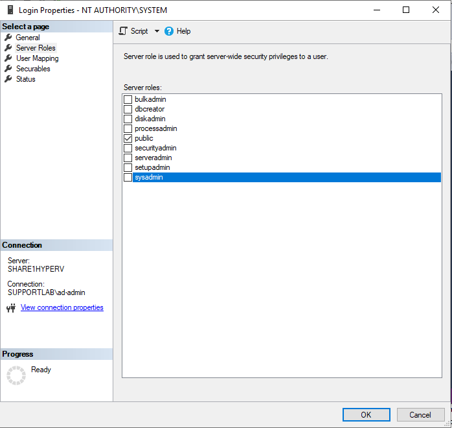Check the dbcreator role checkbox
The image size is (452, 428).
pyautogui.click(x=128, y=110)
